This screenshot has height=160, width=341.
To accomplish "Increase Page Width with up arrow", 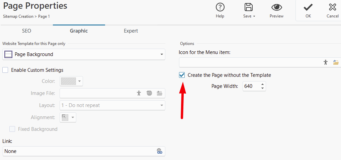I will coord(262,84).
